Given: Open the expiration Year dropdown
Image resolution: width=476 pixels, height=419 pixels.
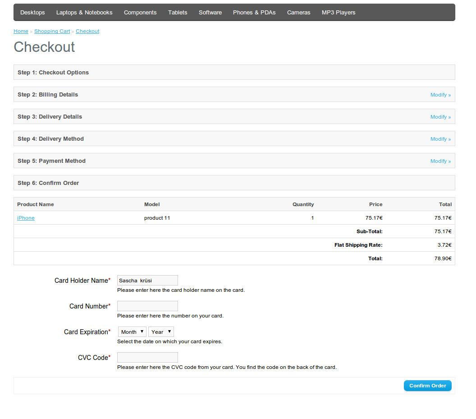Looking at the screenshot, I should click(161, 332).
